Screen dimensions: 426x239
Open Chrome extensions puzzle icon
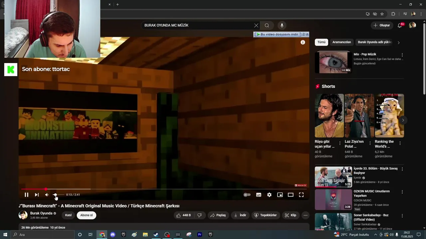(x=393, y=14)
